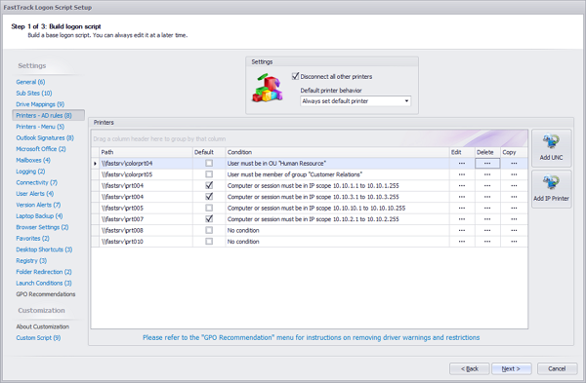
Task: Click Edit ellipsis for \\fastsrv\colorprt04 row
Action: (462, 164)
